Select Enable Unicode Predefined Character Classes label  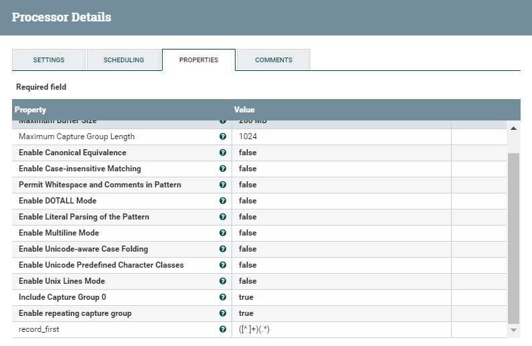pyautogui.click(x=101, y=265)
